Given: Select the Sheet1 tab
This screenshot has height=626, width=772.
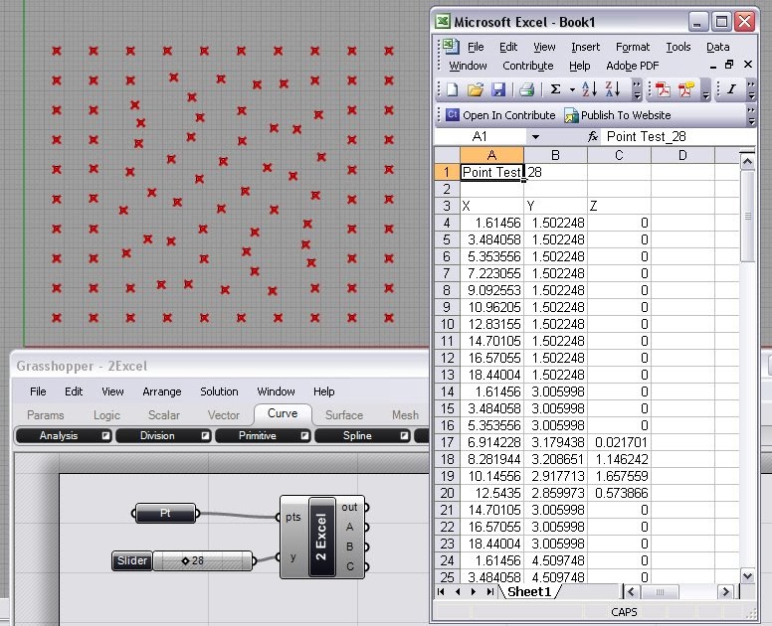Looking at the screenshot, I should [x=529, y=591].
